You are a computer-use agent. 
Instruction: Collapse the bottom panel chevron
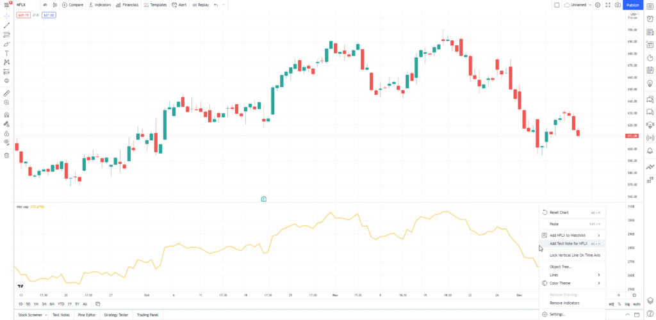pos(627,314)
